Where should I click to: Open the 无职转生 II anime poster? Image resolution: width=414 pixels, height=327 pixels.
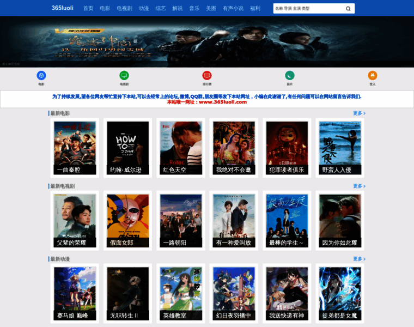coord(128,294)
